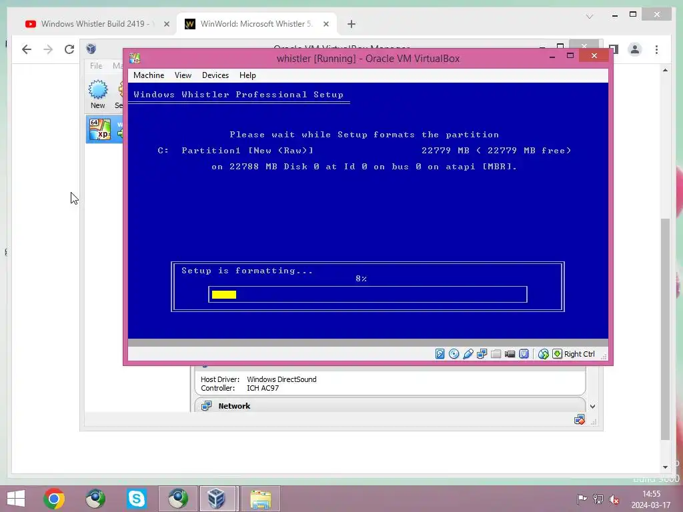The image size is (683, 512).
Task: Select the XP virtual machine icon in Manager list
Action: 100,130
